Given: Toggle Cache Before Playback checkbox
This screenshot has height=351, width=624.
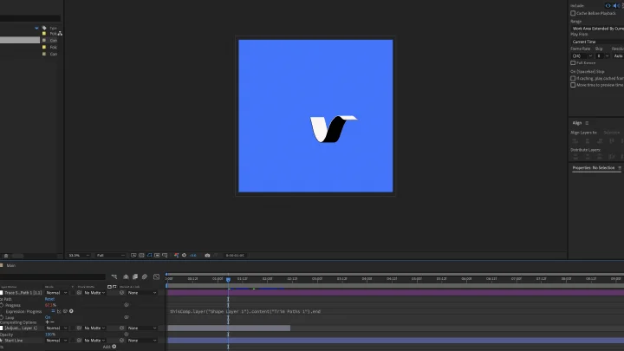Looking at the screenshot, I should pyautogui.click(x=573, y=13).
